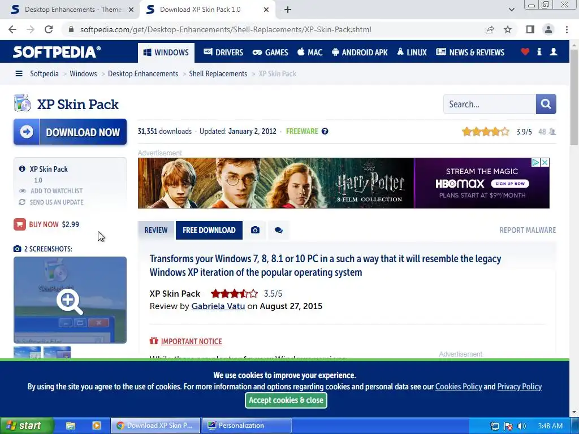Click the browser forward arrow
This screenshot has width=579, height=434.
[31, 29]
